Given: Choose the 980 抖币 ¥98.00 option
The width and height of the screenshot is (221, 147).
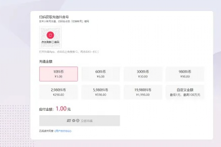Looking at the screenshot, I should (185, 74).
